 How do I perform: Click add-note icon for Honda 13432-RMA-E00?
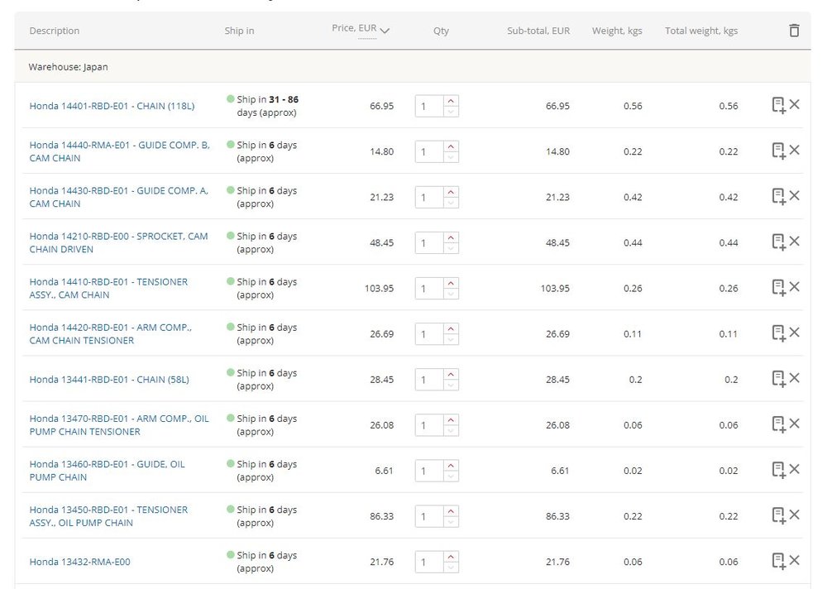[777, 561]
